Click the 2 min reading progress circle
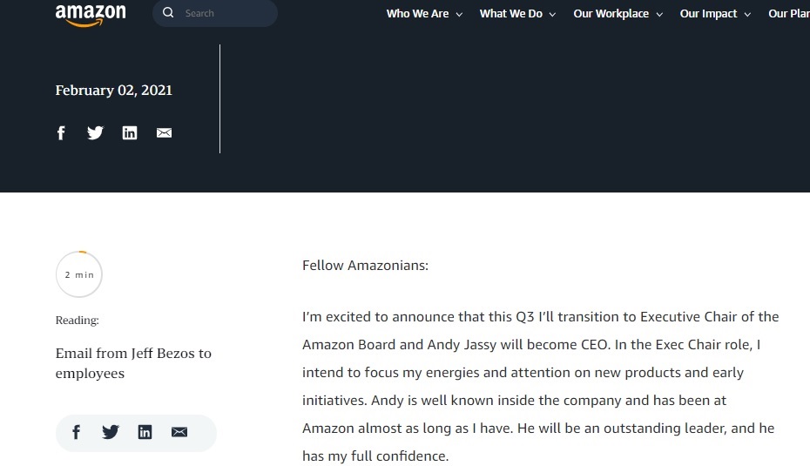 [x=79, y=274]
